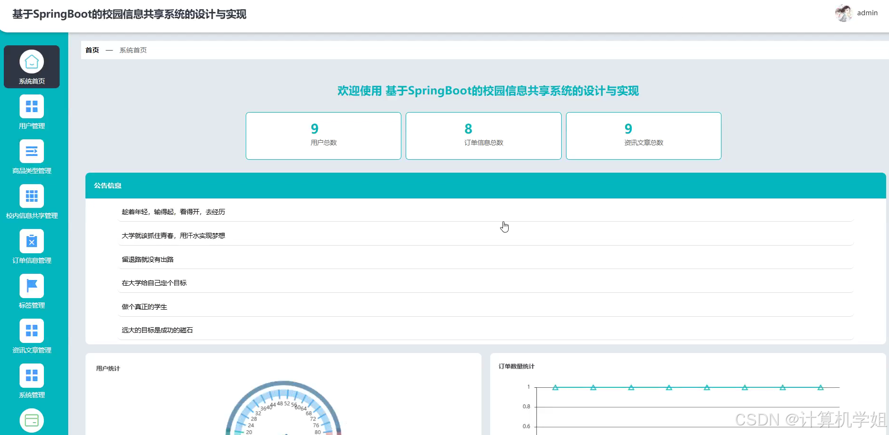The height and width of the screenshot is (435, 889).
Task: Click the 系统首页 breadcrumb item
Action: (x=133, y=50)
